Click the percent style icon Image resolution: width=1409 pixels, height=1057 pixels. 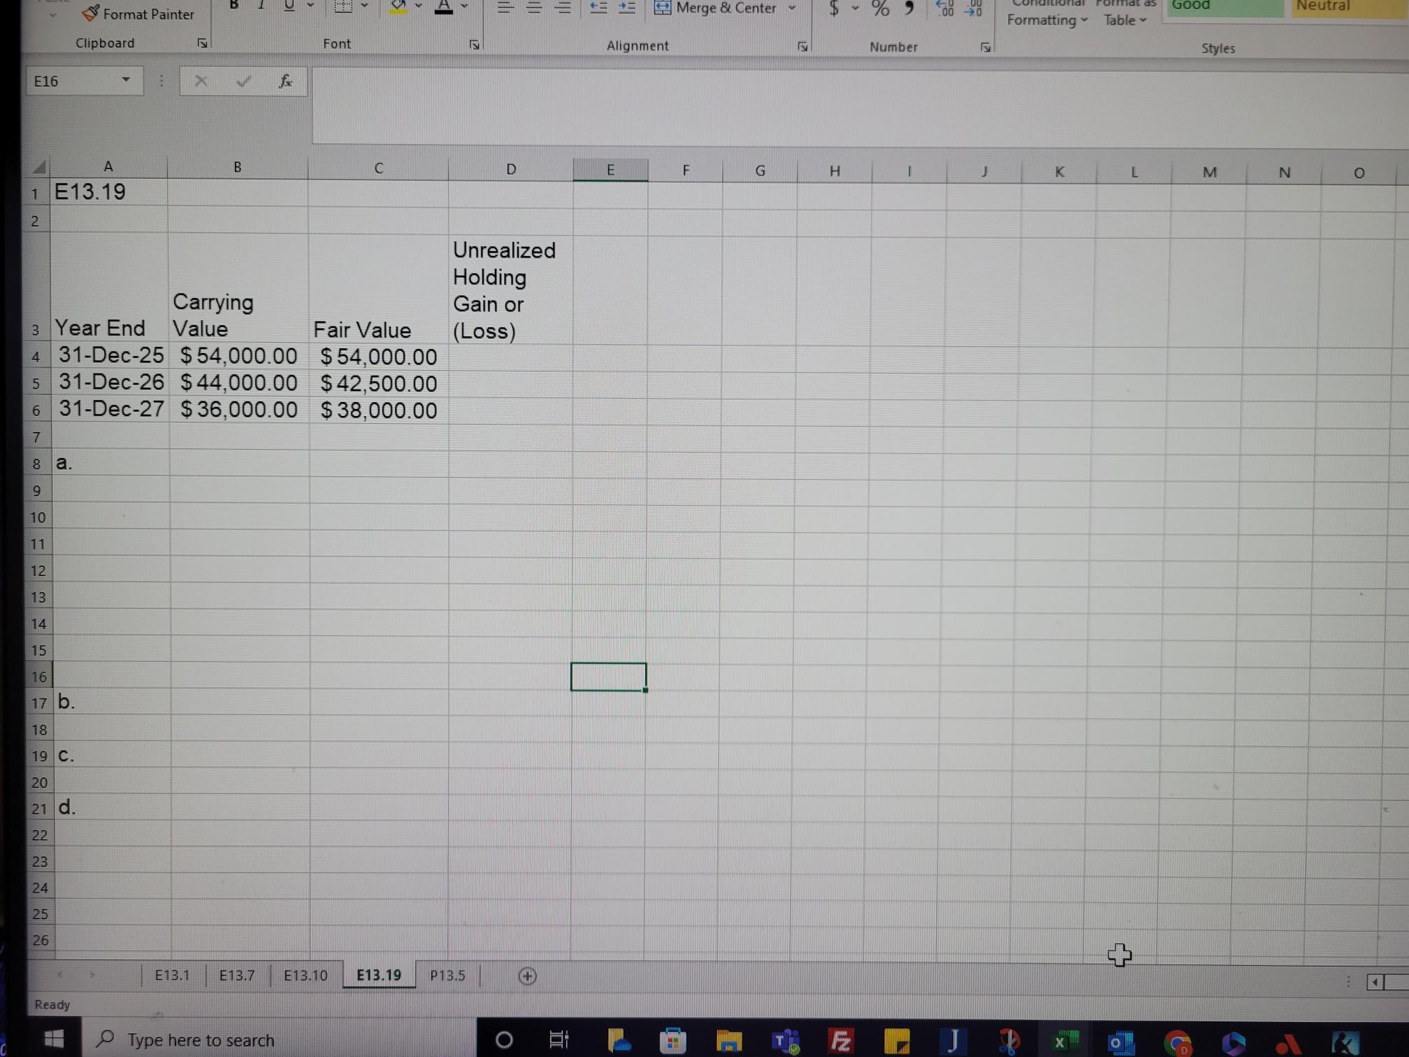click(x=880, y=8)
